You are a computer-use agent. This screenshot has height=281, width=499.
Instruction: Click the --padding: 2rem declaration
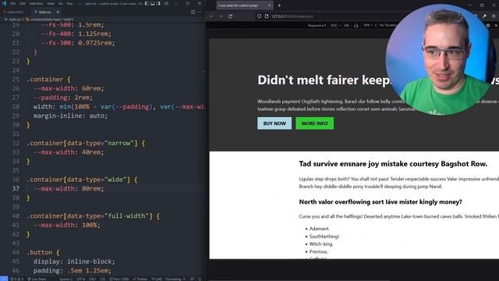coord(63,98)
